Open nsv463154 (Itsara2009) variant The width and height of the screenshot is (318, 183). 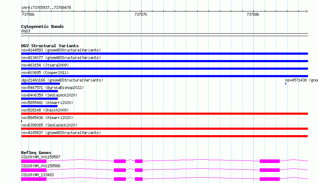pos(45,65)
